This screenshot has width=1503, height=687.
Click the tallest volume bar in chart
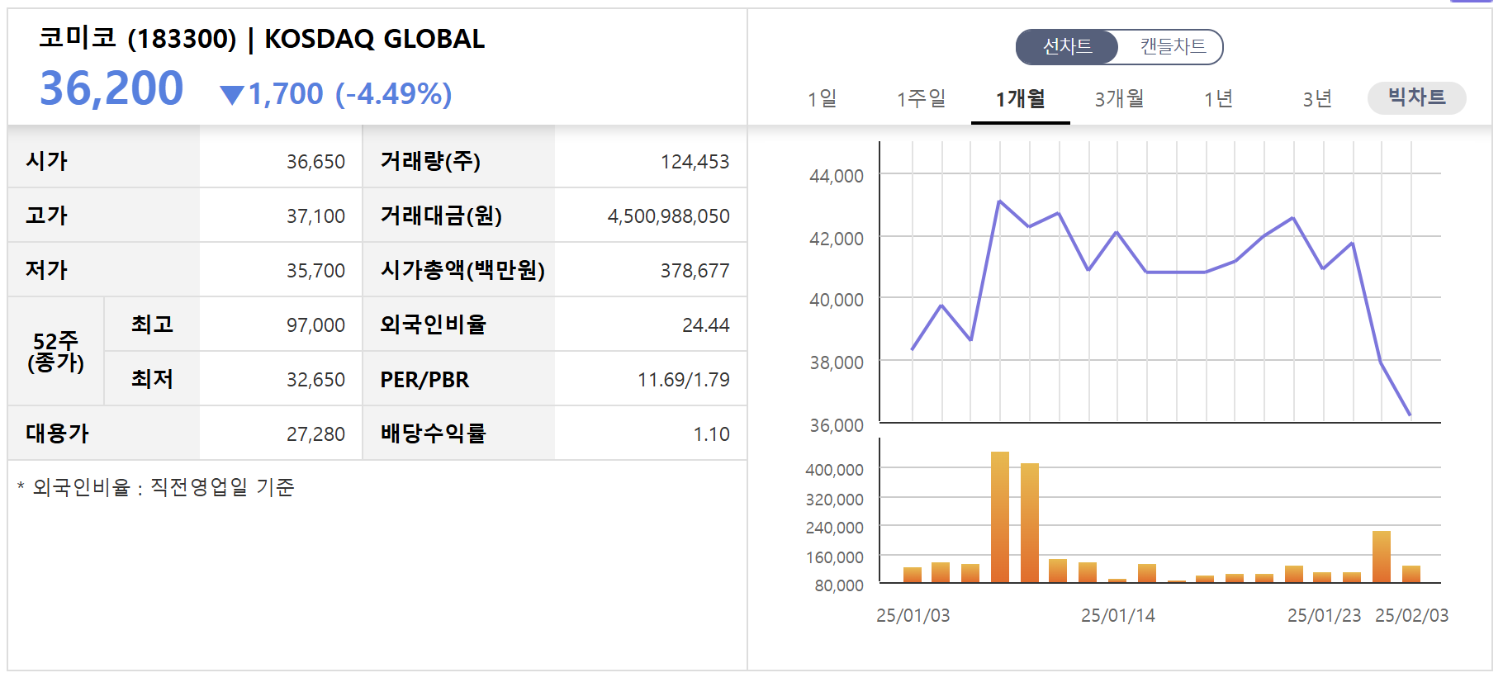(x=1000, y=517)
